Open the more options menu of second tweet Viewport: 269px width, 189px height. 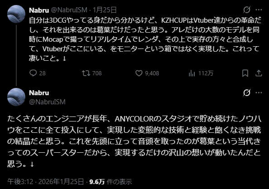point(259,93)
